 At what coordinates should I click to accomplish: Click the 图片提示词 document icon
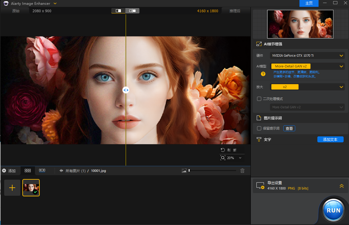259,118
